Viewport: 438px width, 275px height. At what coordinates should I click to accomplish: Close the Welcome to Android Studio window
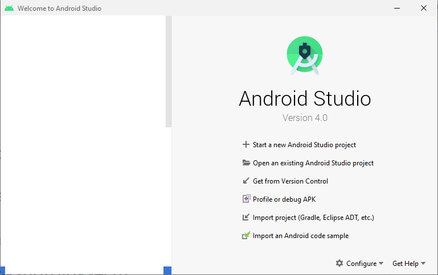424,8
